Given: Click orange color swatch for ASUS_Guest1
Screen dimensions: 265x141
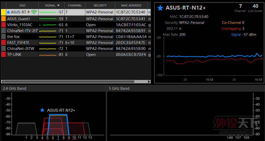Looking at the screenshot, I should click(x=4, y=19).
